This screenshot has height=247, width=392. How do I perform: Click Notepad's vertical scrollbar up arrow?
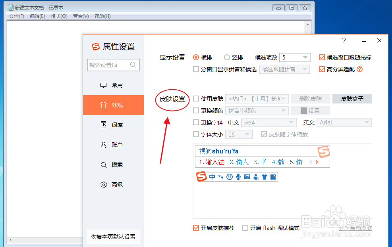click(308, 25)
